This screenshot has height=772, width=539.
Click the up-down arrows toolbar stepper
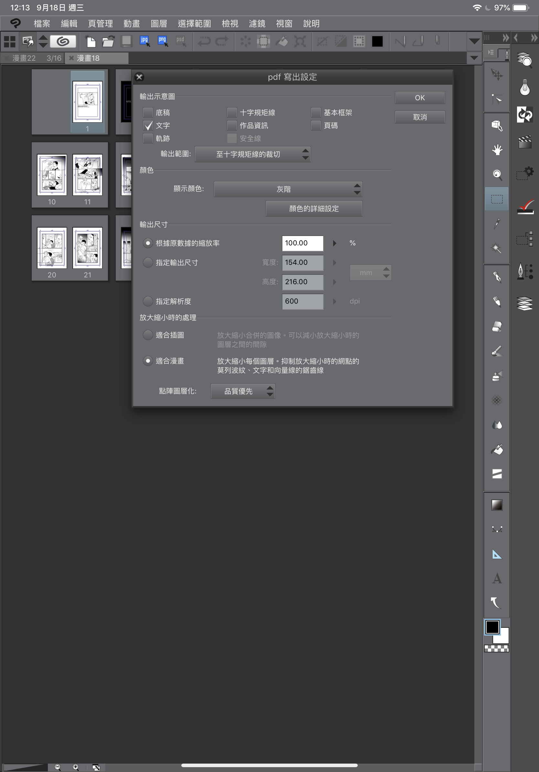click(x=43, y=41)
